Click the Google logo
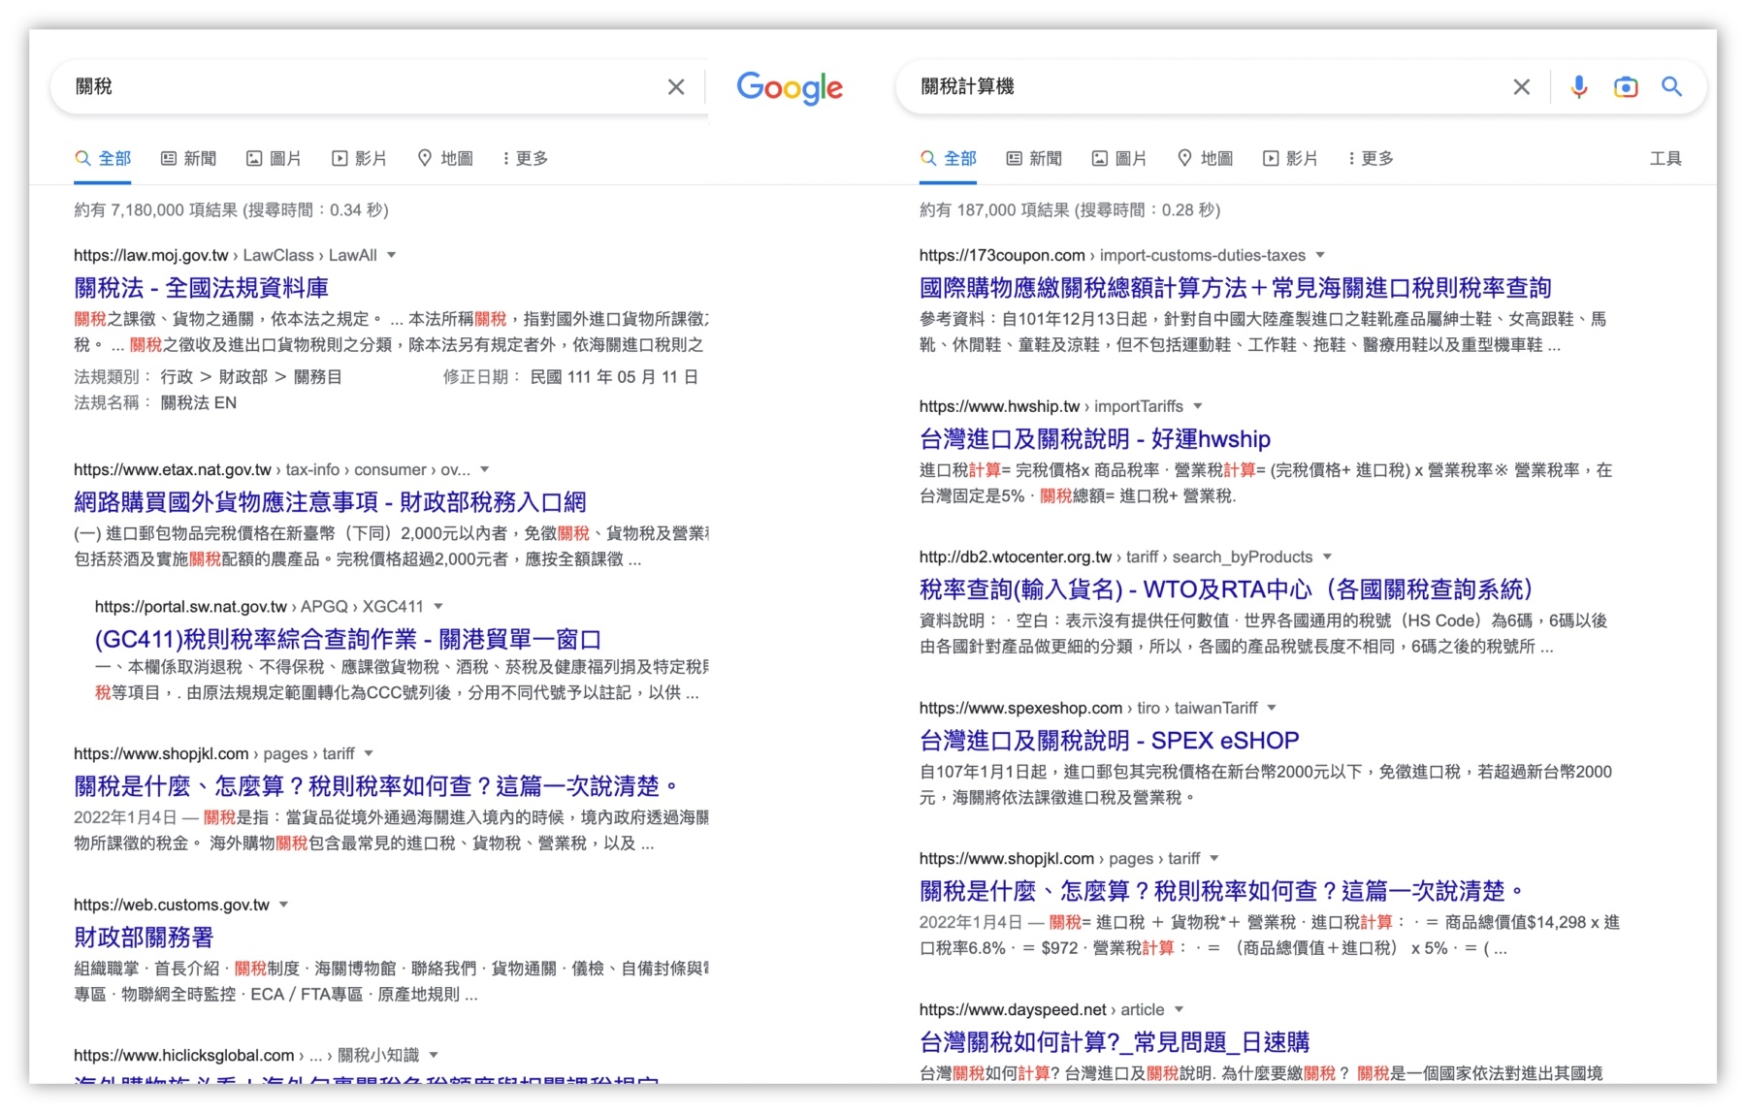Image resolution: width=1746 pixels, height=1113 pixels. point(790,88)
